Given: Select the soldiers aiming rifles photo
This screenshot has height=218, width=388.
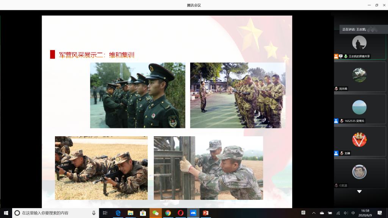Looking at the screenshot, I should (101, 168).
